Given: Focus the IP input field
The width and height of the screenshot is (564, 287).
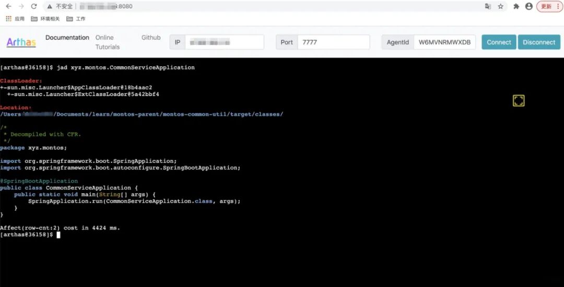Looking at the screenshot, I should [x=225, y=42].
